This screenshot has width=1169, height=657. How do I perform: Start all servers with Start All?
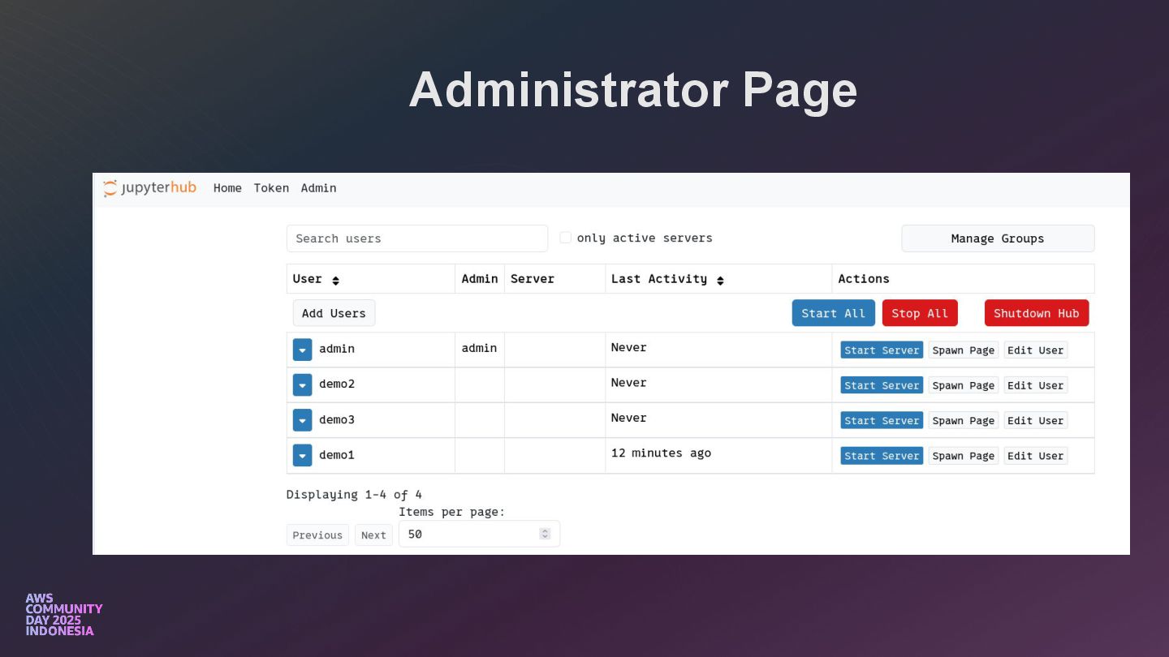(x=834, y=313)
